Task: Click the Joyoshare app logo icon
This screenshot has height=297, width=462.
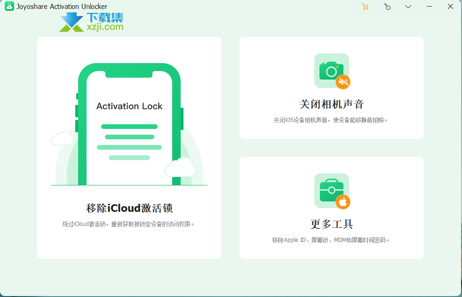Action: pyautogui.click(x=9, y=6)
